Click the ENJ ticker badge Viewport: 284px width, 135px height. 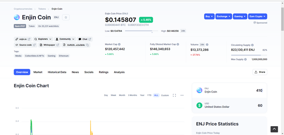point(56,17)
